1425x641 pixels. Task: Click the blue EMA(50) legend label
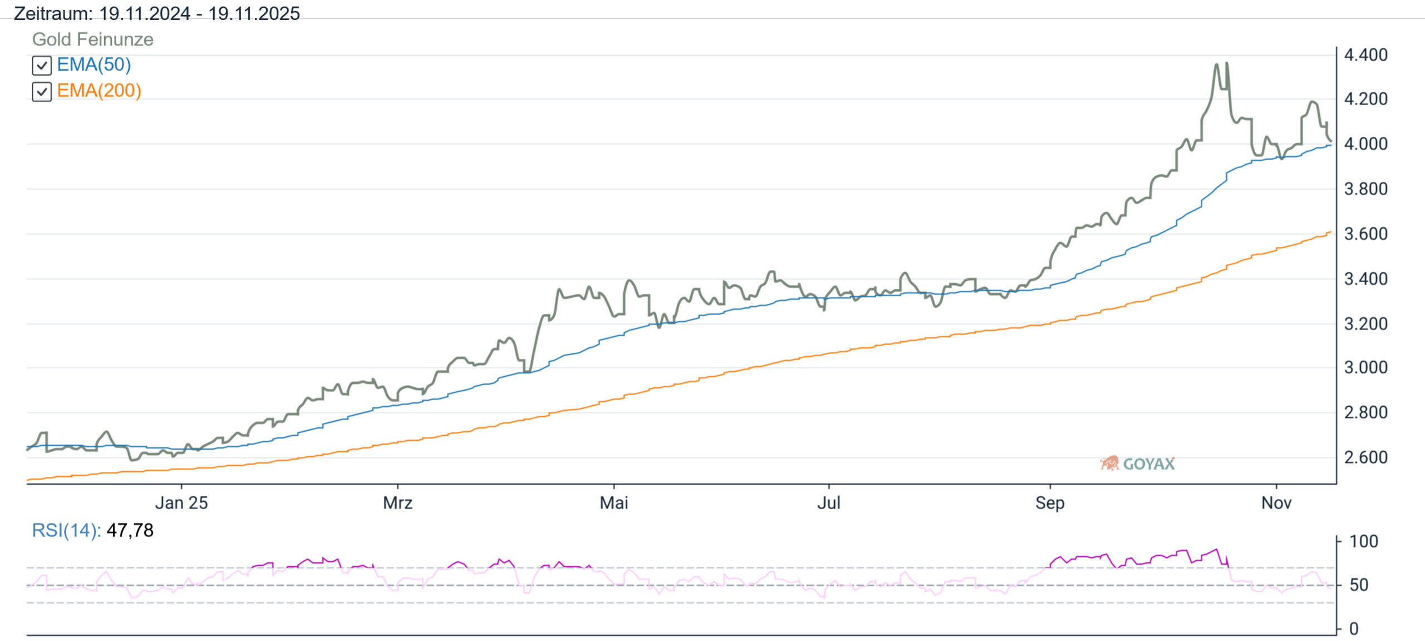(94, 65)
